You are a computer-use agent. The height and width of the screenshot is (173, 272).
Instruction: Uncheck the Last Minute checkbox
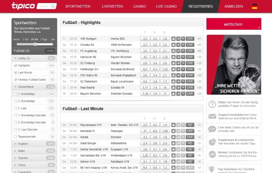[16, 72]
